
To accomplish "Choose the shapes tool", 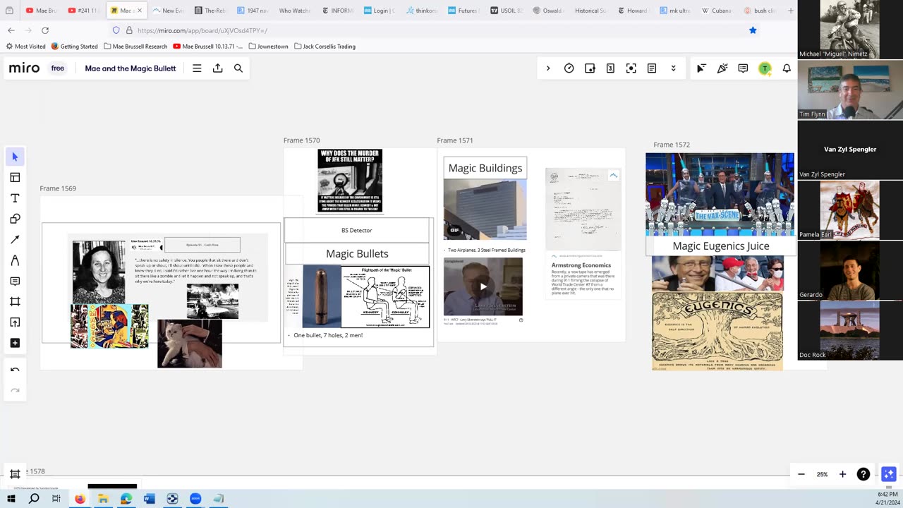I will 15,219.
